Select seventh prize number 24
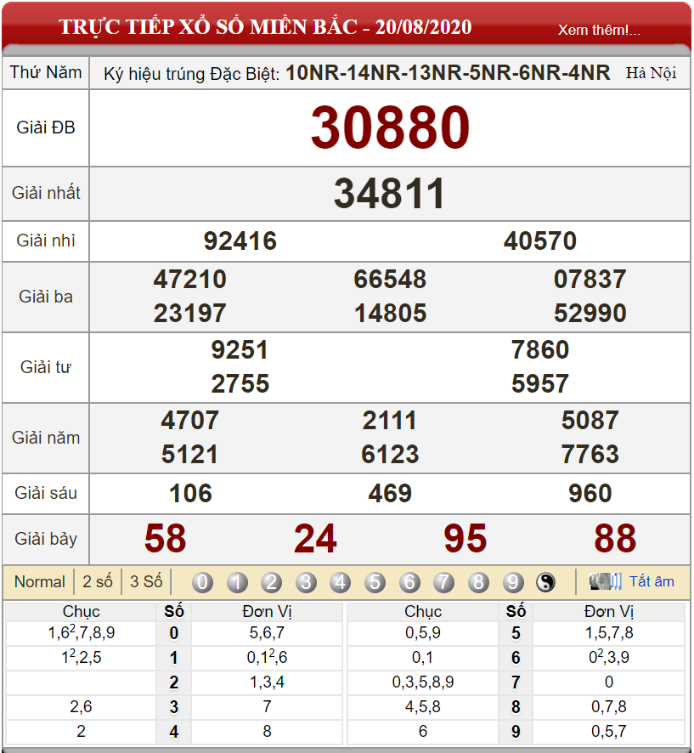 (315, 538)
